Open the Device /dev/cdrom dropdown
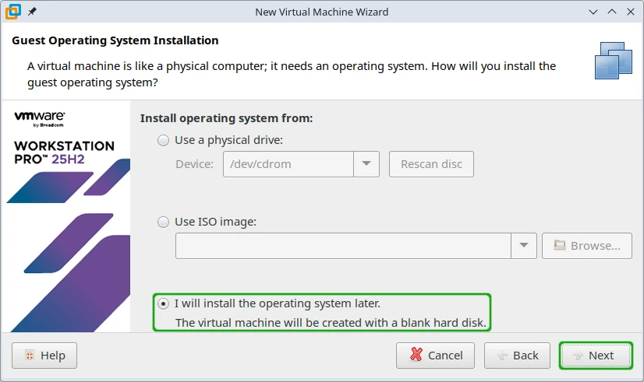 pos(366,164)
